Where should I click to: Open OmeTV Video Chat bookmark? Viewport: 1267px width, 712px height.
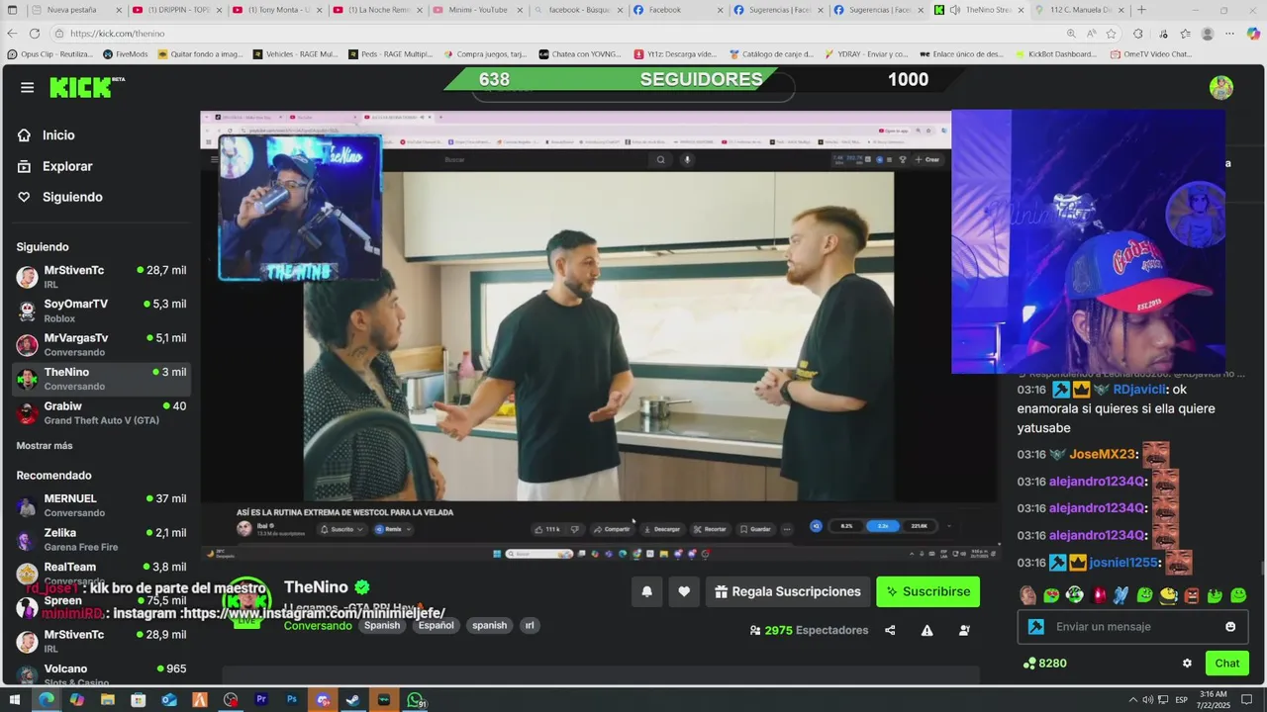pyautogui.click(x=1150, y=54)
